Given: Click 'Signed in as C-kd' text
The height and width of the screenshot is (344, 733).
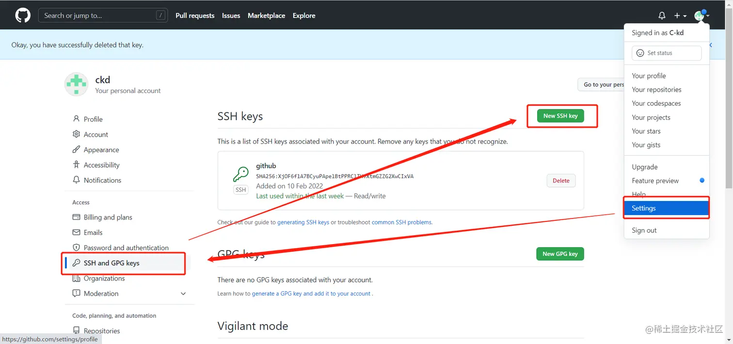Looking at the screenshot, I should click(657, 33).
